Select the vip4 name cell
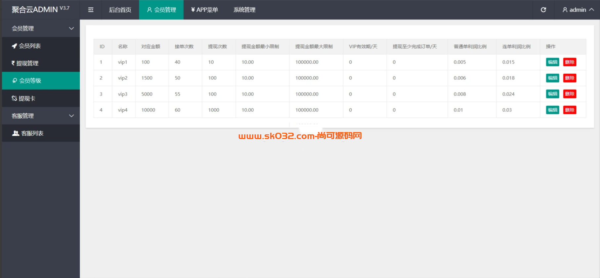This screenshot has height=278, width=600. point(123,110)
